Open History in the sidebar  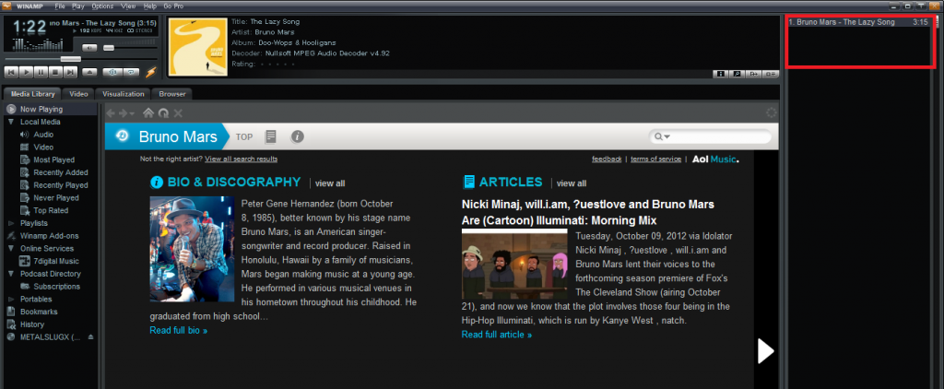[32, 324]
